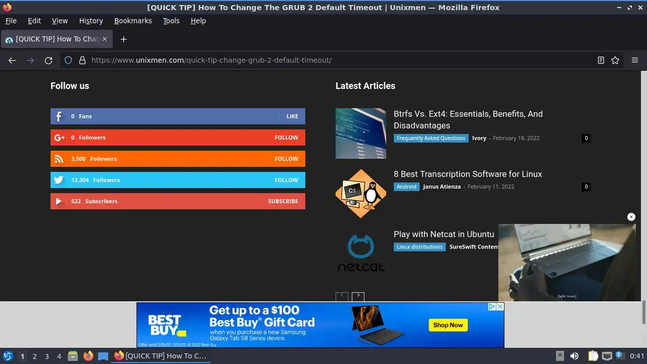
Task: Open author Ivory's profile link
Action: point(479,138)
